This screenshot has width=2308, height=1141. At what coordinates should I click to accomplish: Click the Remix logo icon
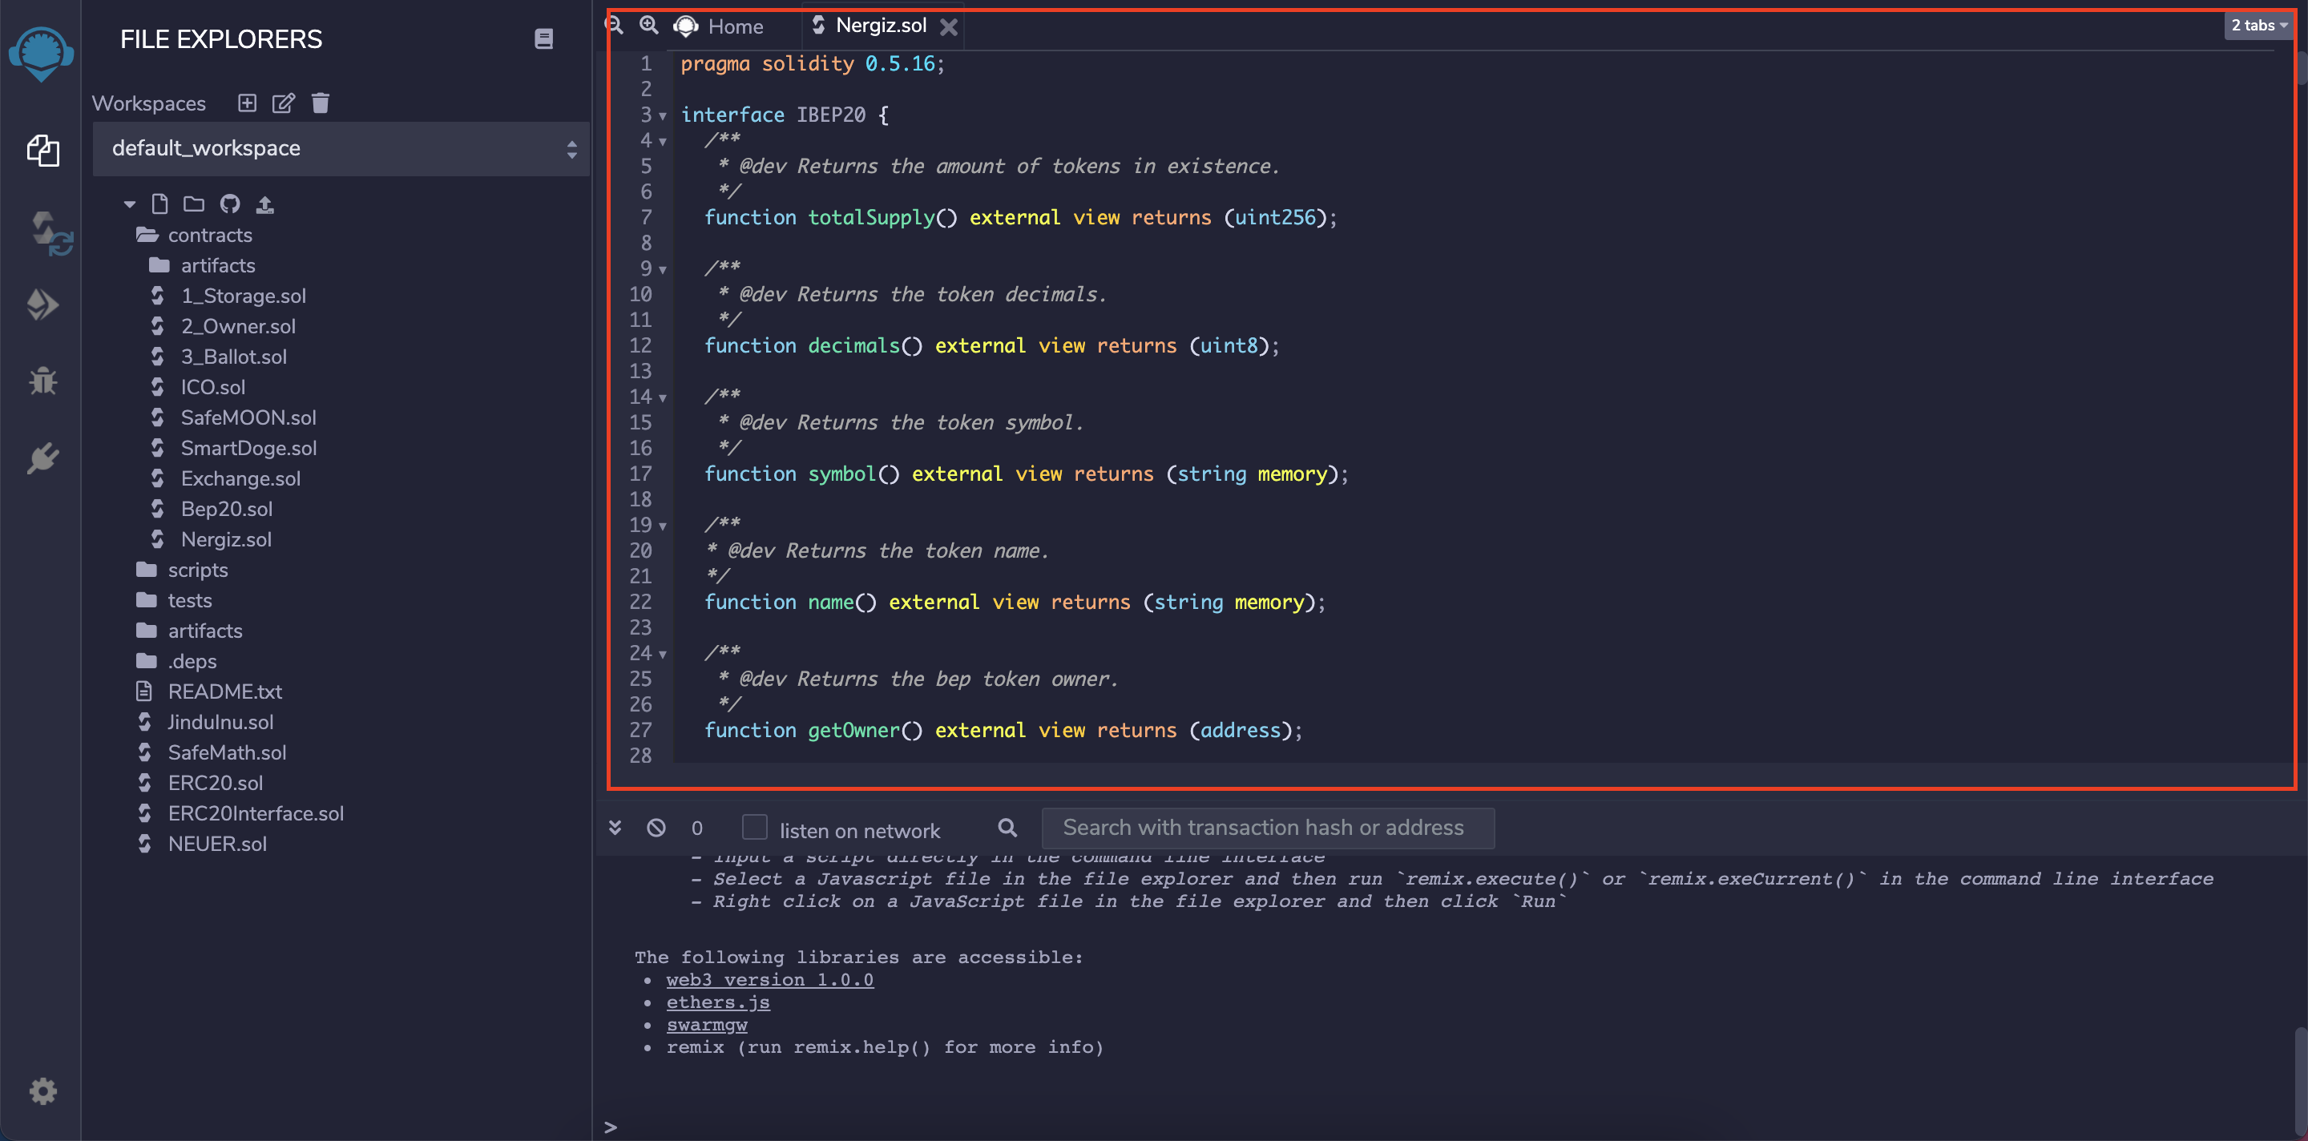point(41,54)
